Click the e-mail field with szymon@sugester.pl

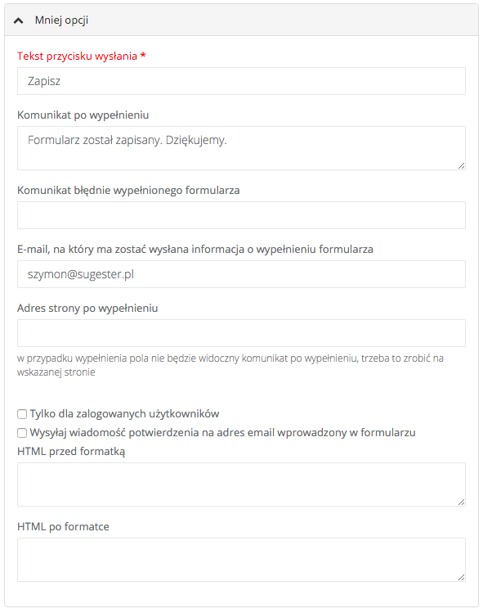(241, 274)
